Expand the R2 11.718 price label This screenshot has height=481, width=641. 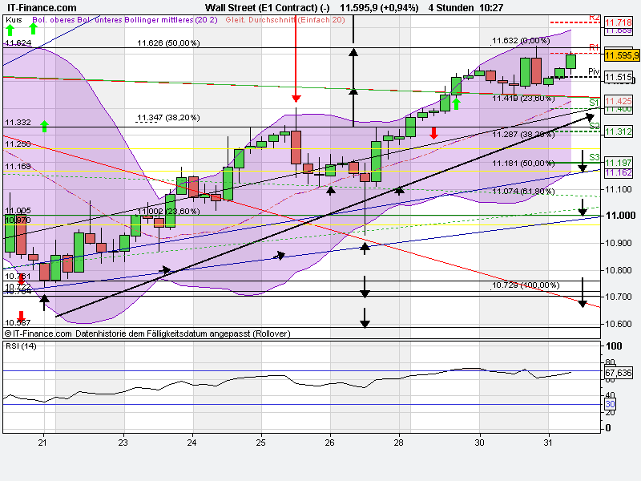618,23
